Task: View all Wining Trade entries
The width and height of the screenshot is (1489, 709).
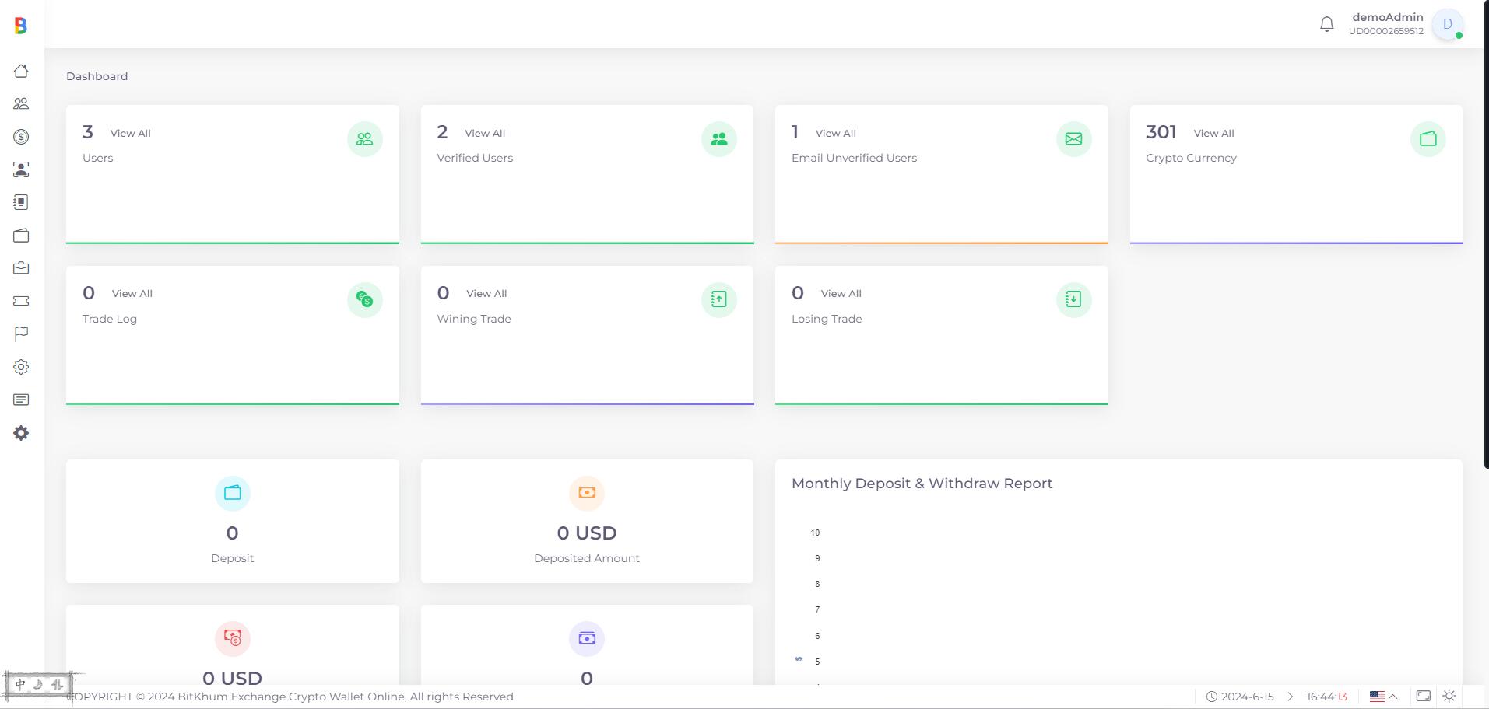Action: pos(486,294)
